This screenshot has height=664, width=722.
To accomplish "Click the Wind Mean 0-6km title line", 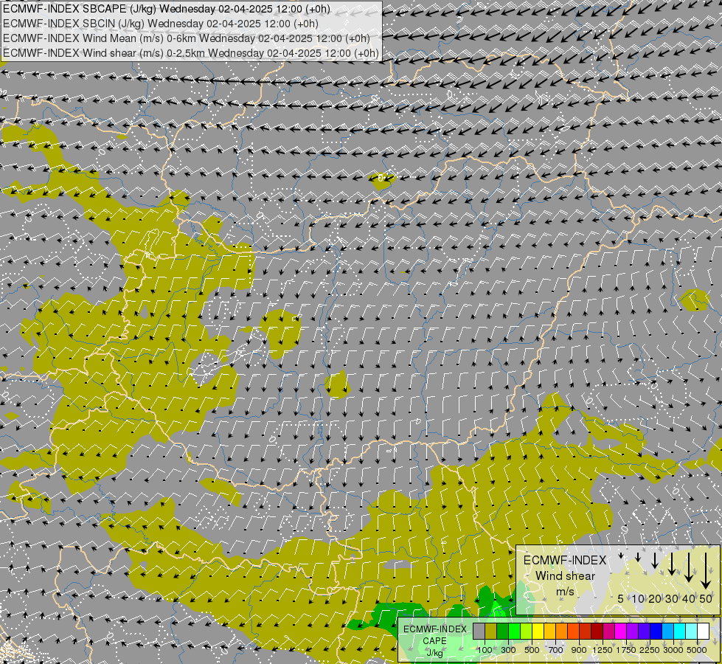I will (187, 38).
